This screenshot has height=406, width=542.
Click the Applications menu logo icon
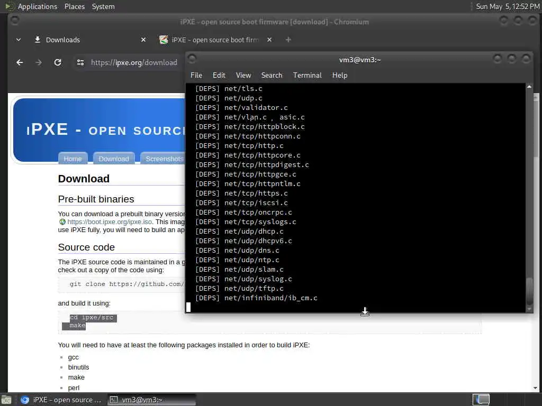pos(10,6)
